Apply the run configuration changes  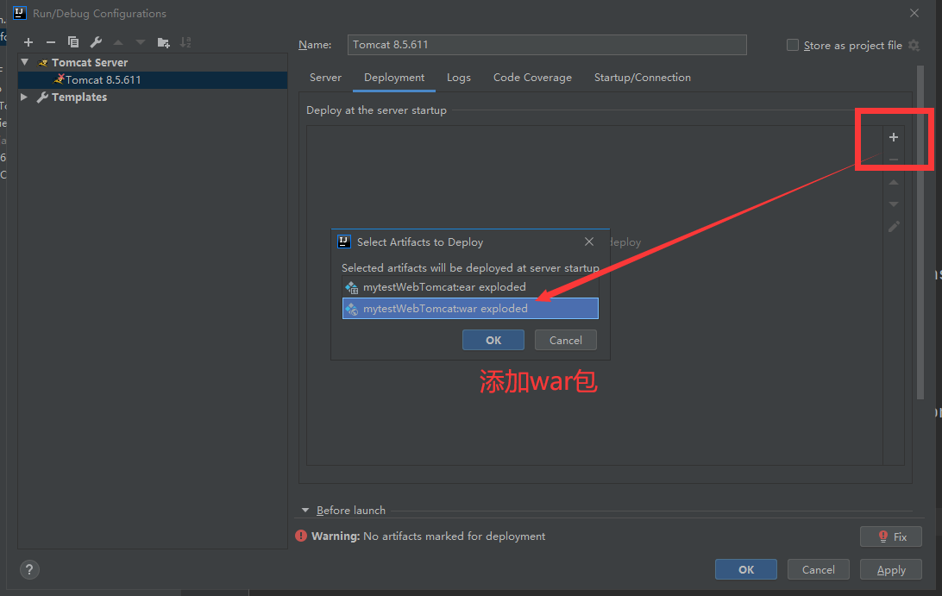pyautogui.click(x=891, y=569)
